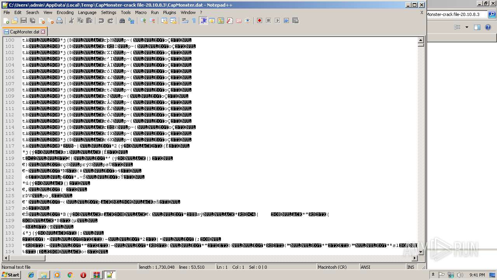Open the View menu

(48, 12)
